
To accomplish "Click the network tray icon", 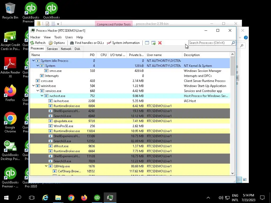I will [227, 198].
